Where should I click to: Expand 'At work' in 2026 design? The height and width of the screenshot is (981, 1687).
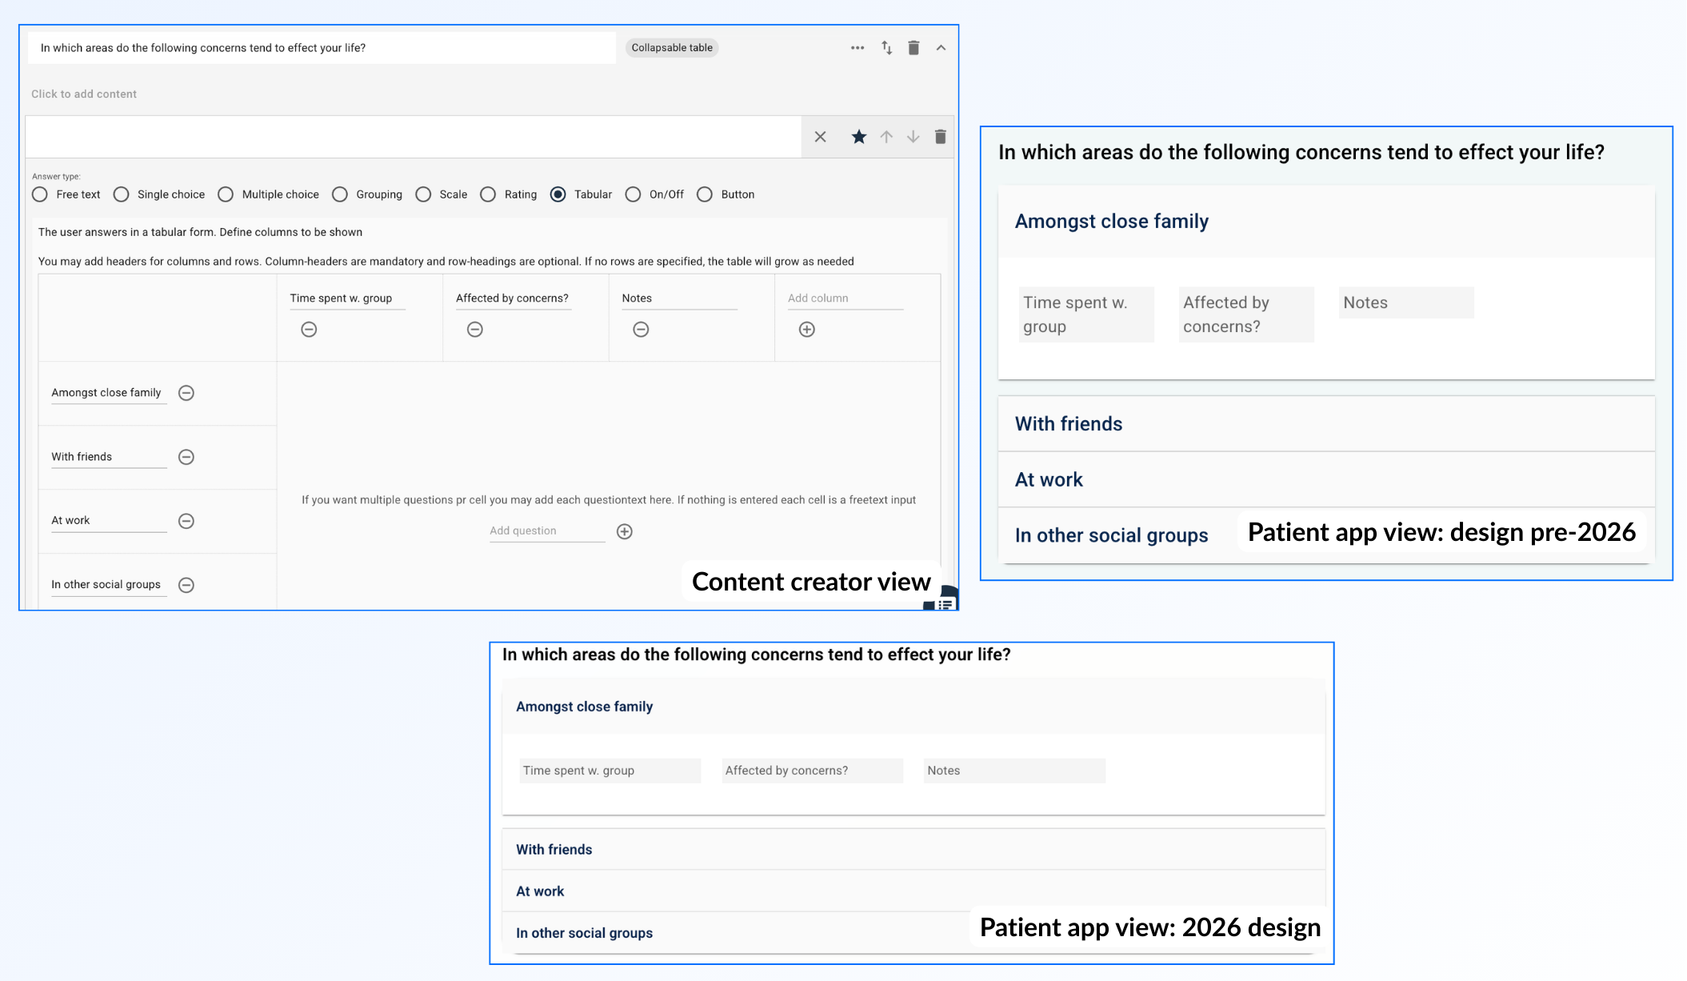coord(540,891)
